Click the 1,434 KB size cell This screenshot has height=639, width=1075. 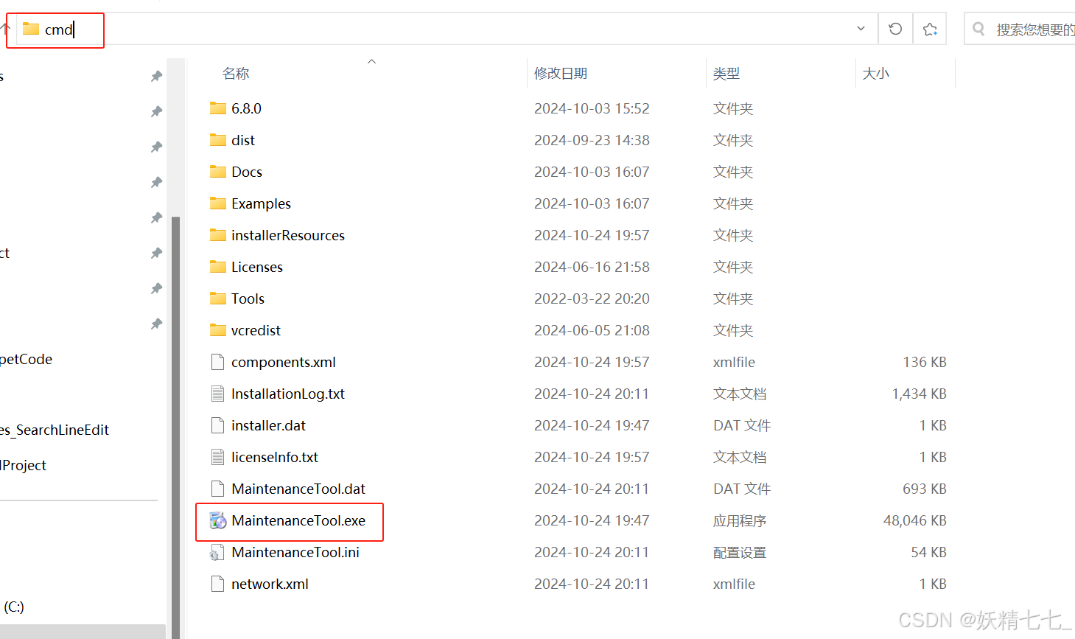coord(919,394)
